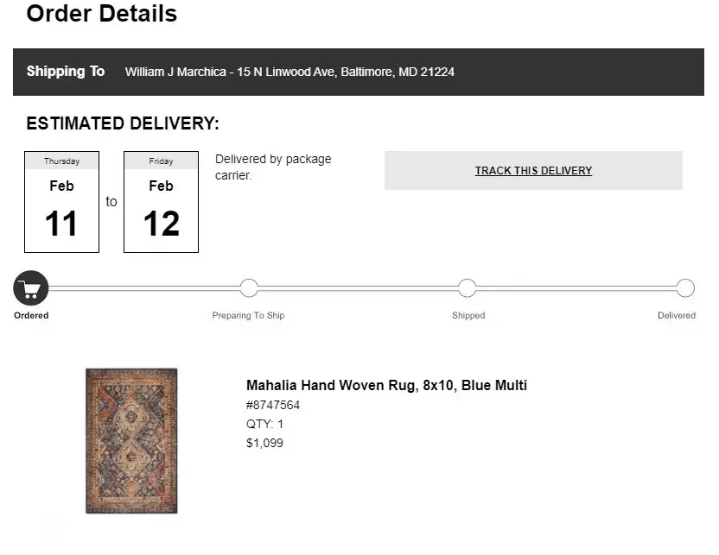Select the Friday Feb 12 date card
The width and height of the screenshot is (719, 555).
(161, 202)
